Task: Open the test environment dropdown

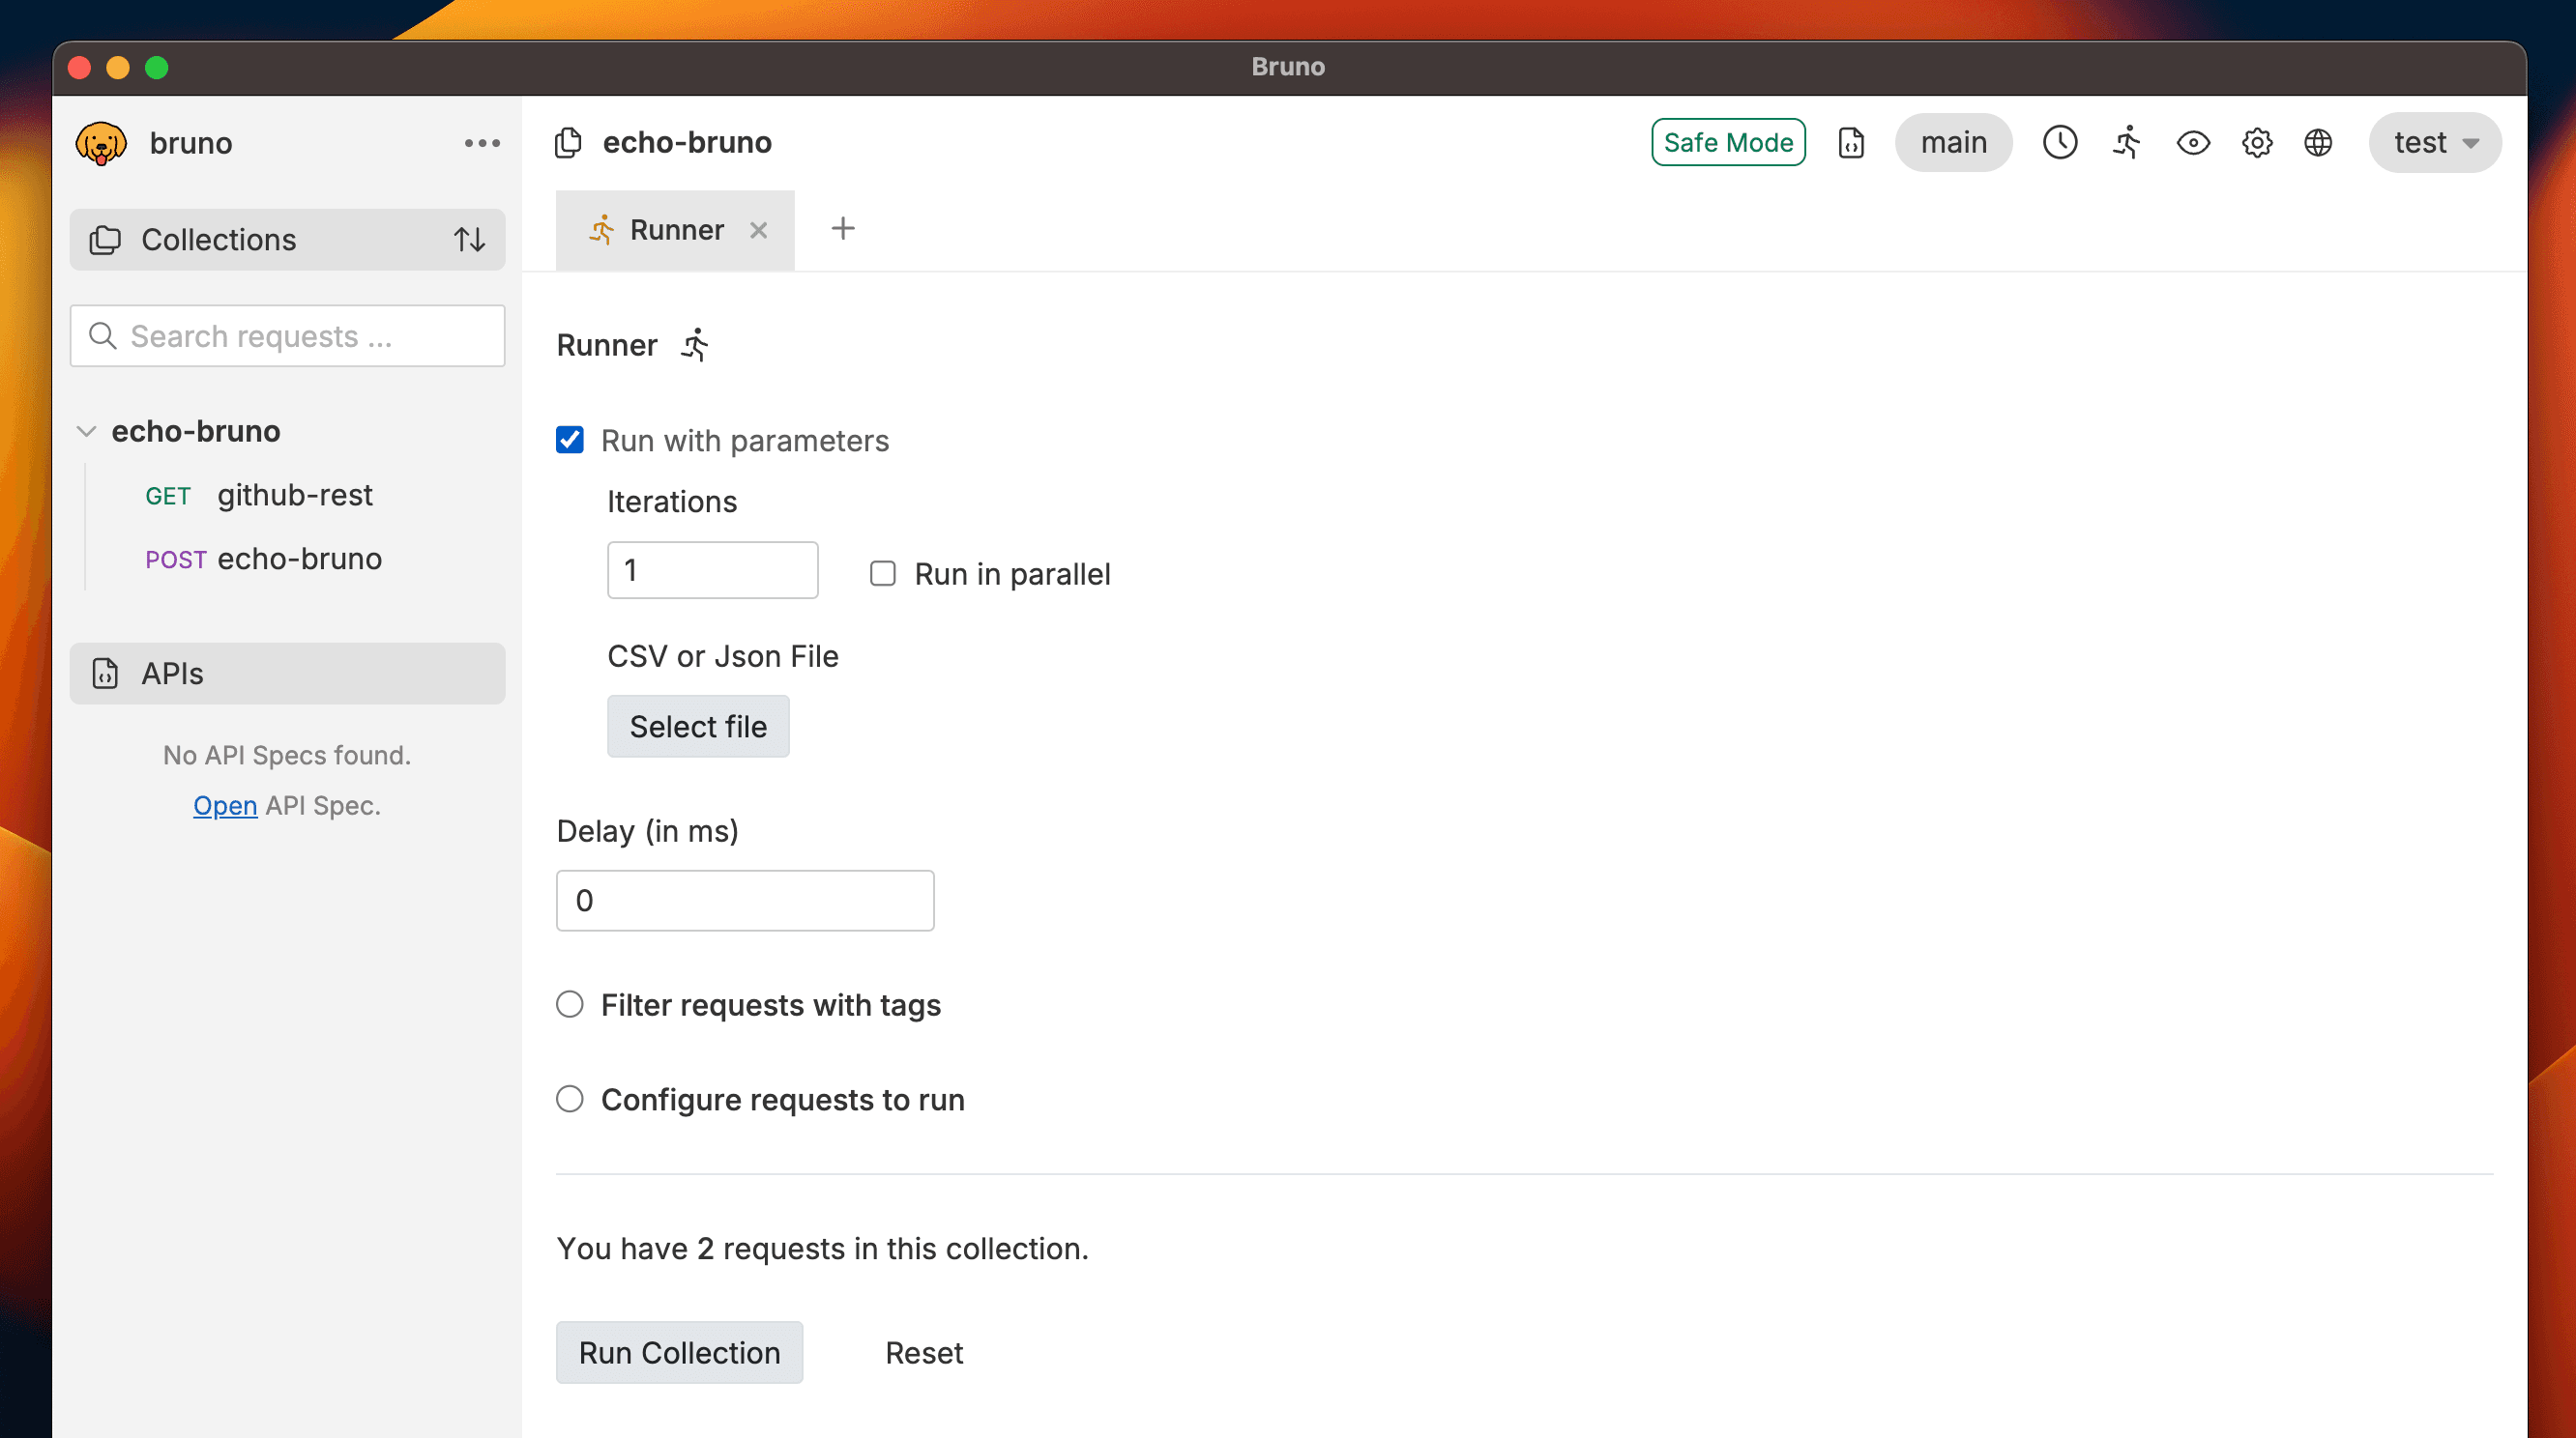Action: [x=2434, y=143]
